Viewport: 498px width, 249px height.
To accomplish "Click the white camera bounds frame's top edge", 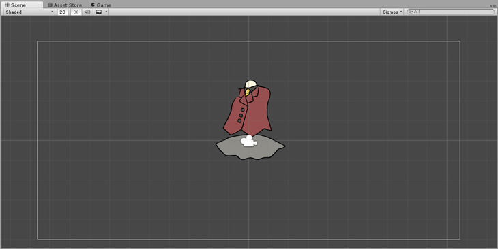I will pos(249,41).
